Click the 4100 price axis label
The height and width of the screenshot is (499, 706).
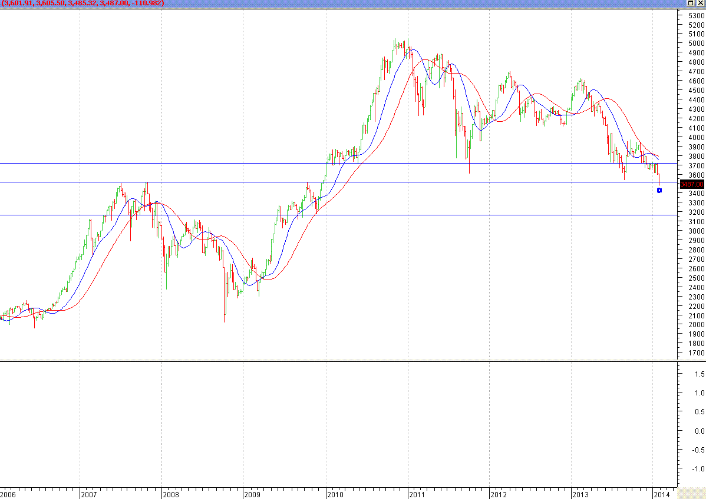click(696, 128)
